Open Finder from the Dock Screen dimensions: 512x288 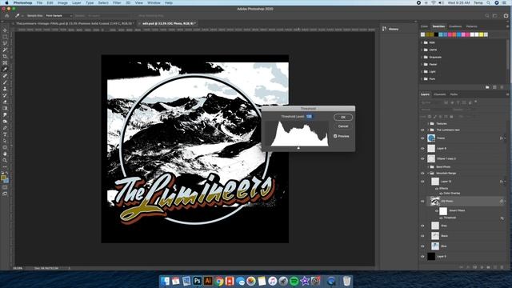pos(165,281)
